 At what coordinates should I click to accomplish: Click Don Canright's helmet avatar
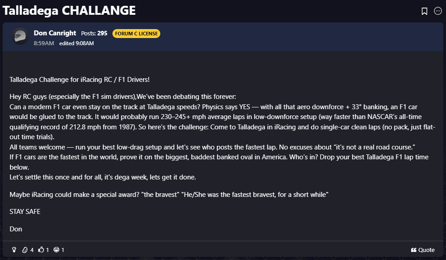(20, 36)
